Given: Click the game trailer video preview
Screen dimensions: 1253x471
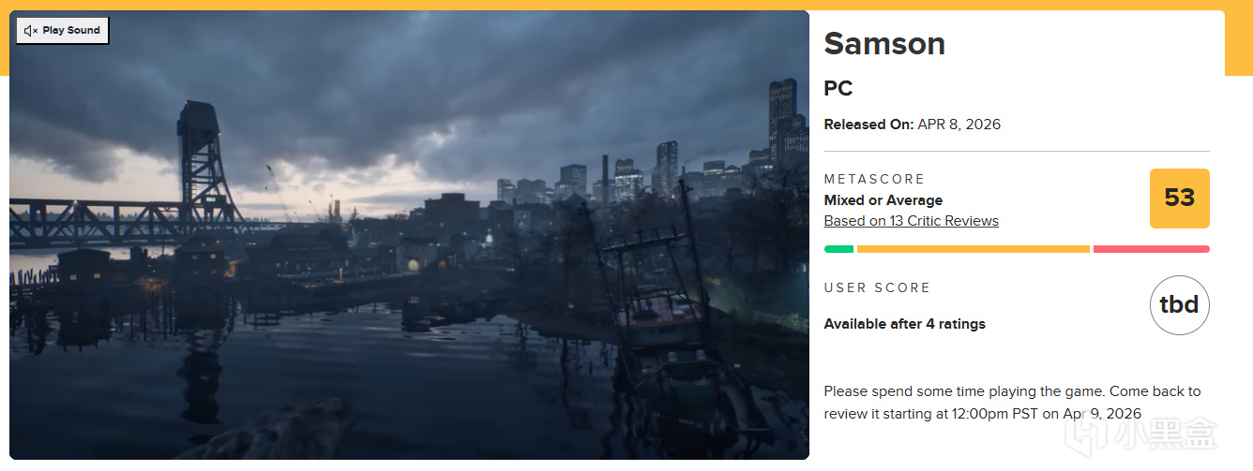Looking at the screenshot, I should point(409,235).
